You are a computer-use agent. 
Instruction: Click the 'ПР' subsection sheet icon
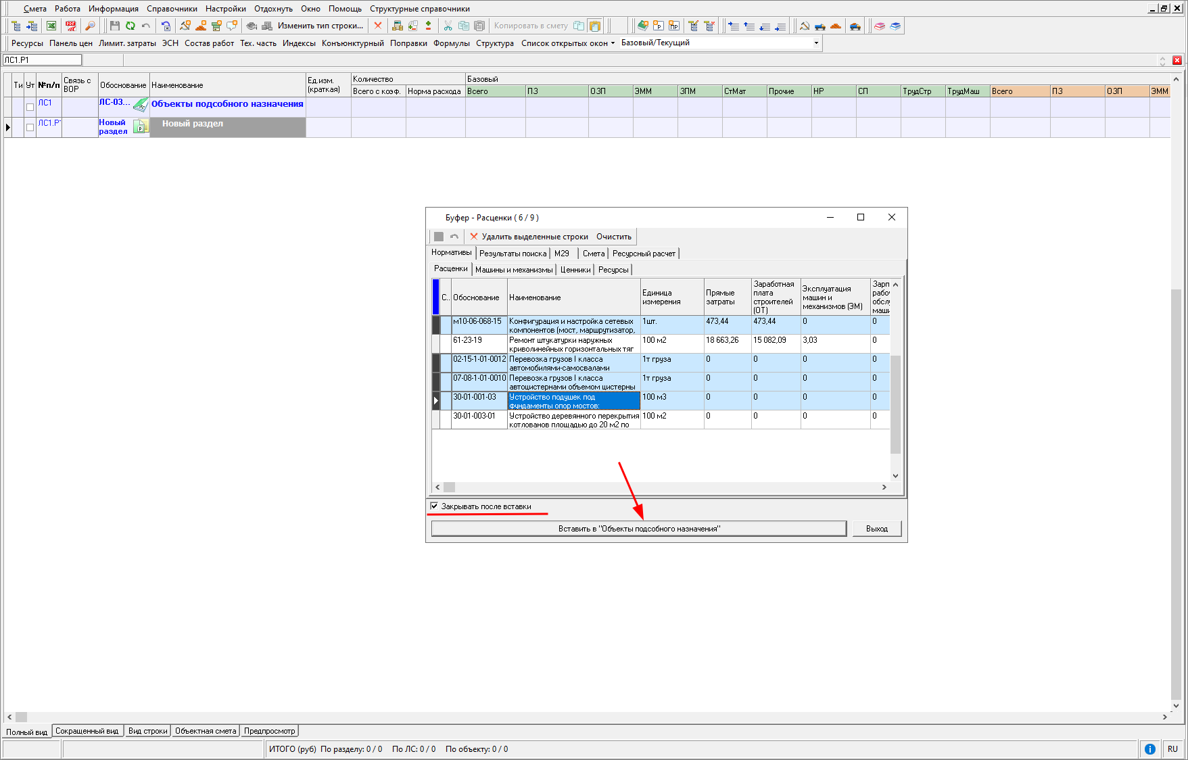tap(673, 26)
